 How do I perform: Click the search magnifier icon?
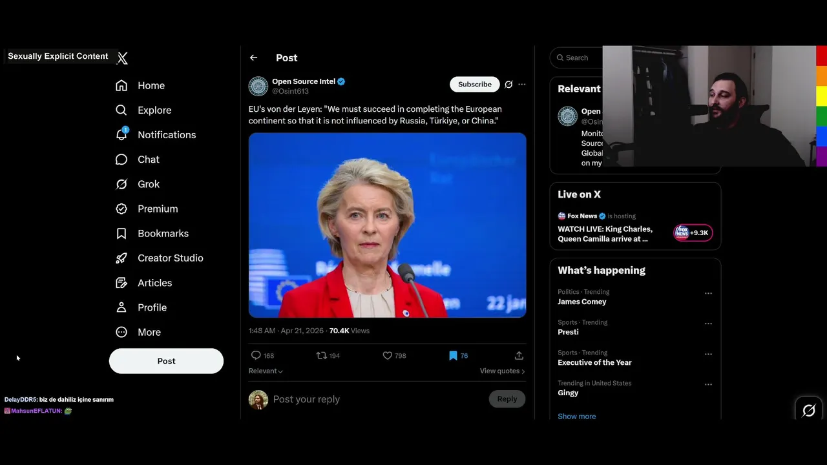pyautogui.click(x=560, y=58)
